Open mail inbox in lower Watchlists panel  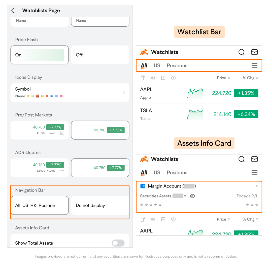pos(254,159)
